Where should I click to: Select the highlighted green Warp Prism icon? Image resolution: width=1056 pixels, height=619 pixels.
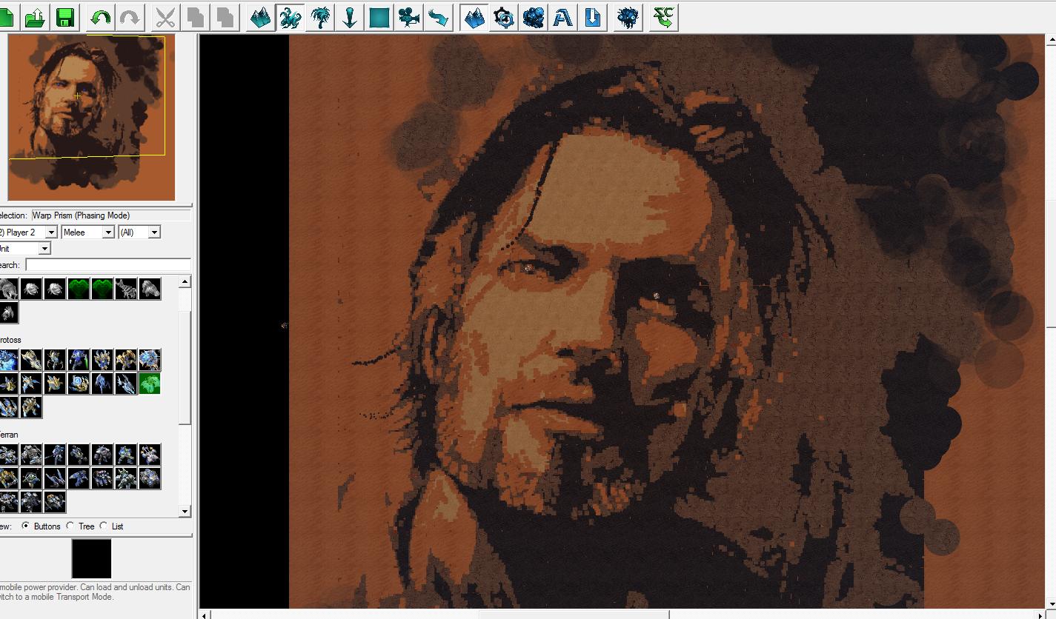tap(150, 384)
